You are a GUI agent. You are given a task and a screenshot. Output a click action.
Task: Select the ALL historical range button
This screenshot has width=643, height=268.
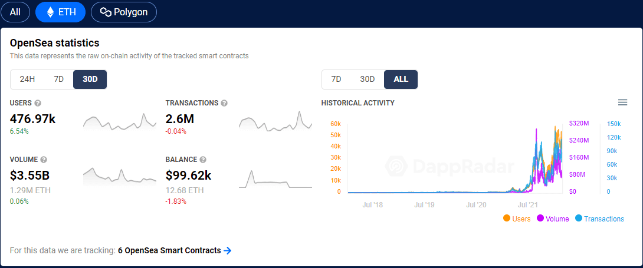pos(401,80)
